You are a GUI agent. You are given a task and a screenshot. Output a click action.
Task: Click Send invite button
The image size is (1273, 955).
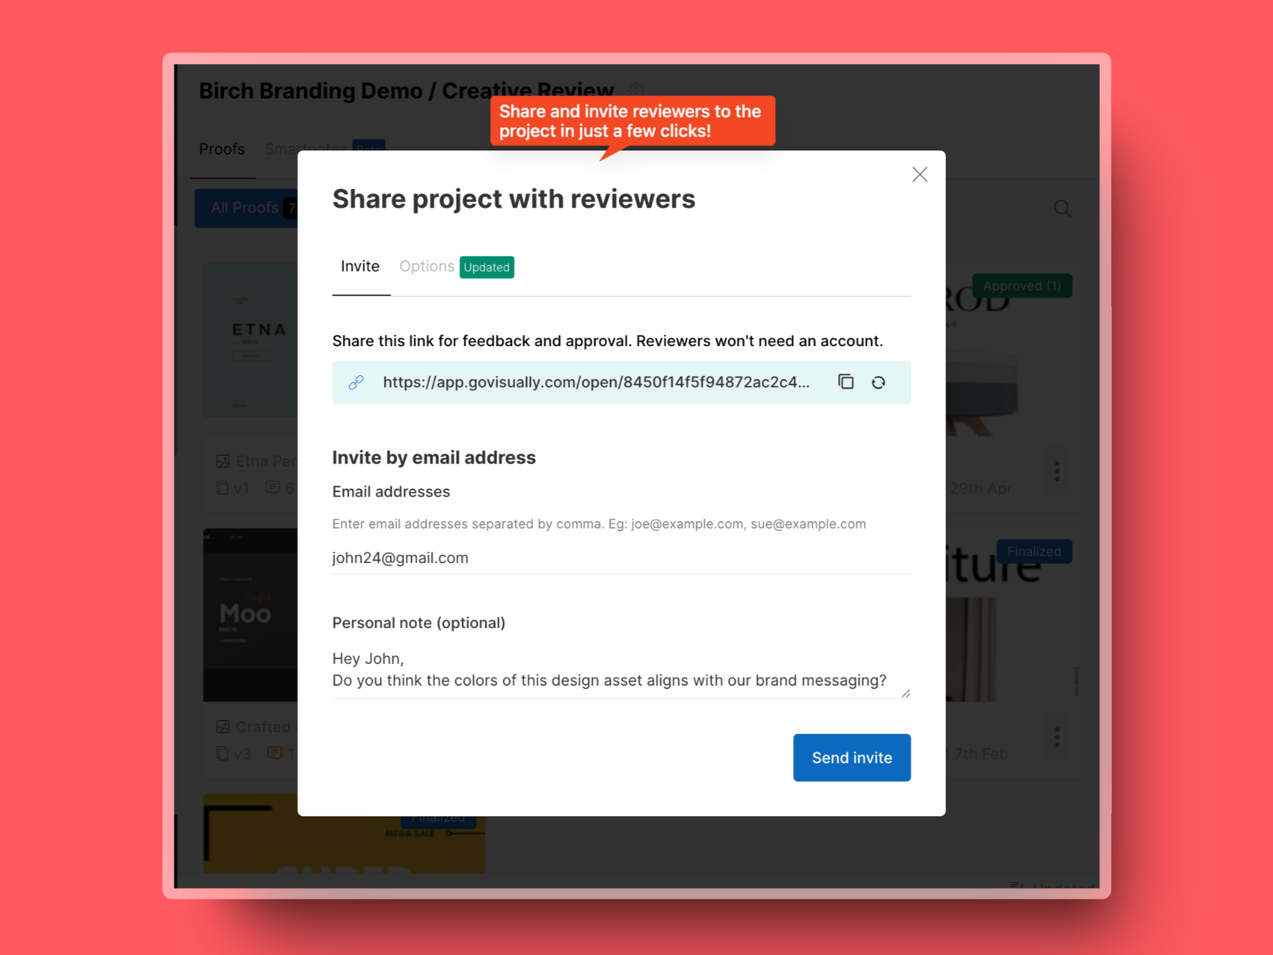coord(852,757)
